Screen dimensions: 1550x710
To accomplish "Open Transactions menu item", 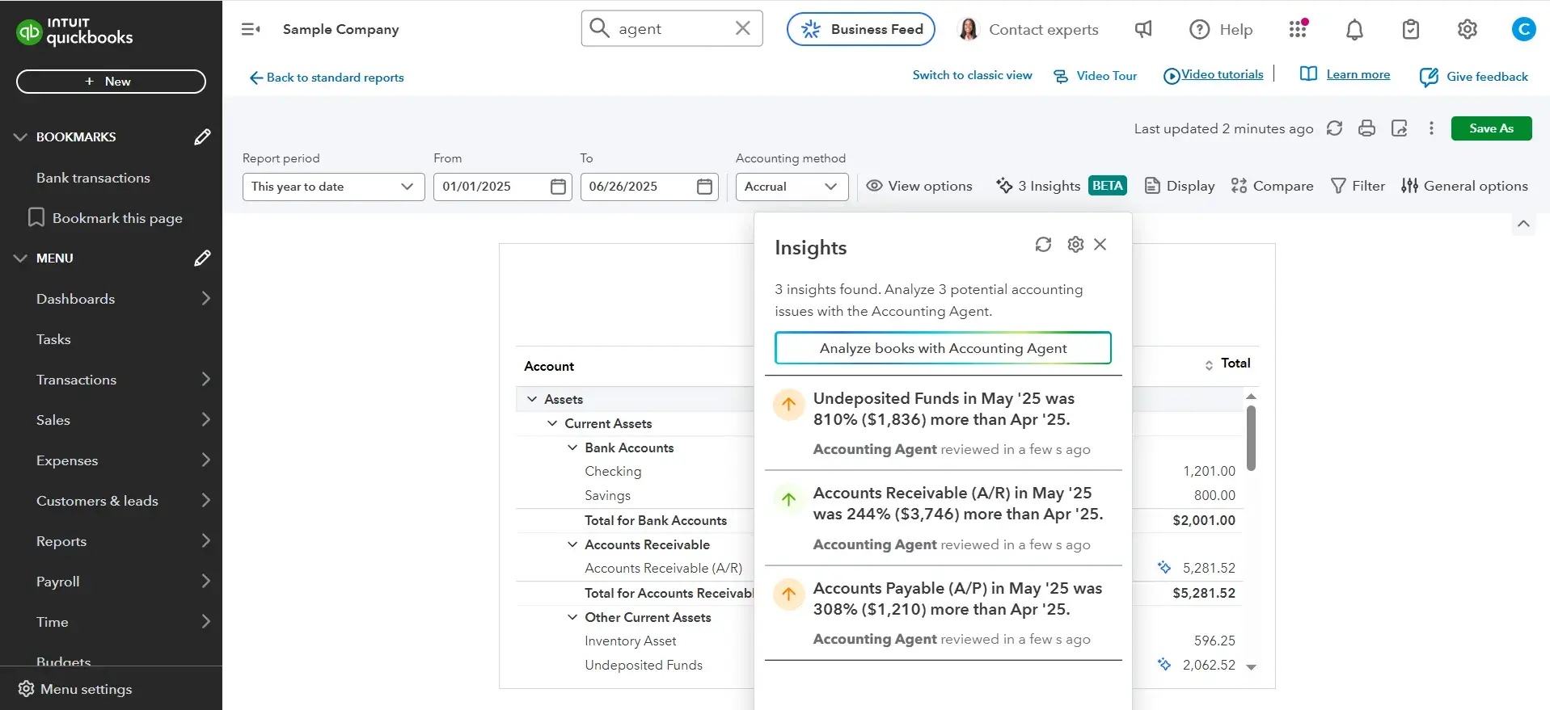I will click(x=111, y=380).
